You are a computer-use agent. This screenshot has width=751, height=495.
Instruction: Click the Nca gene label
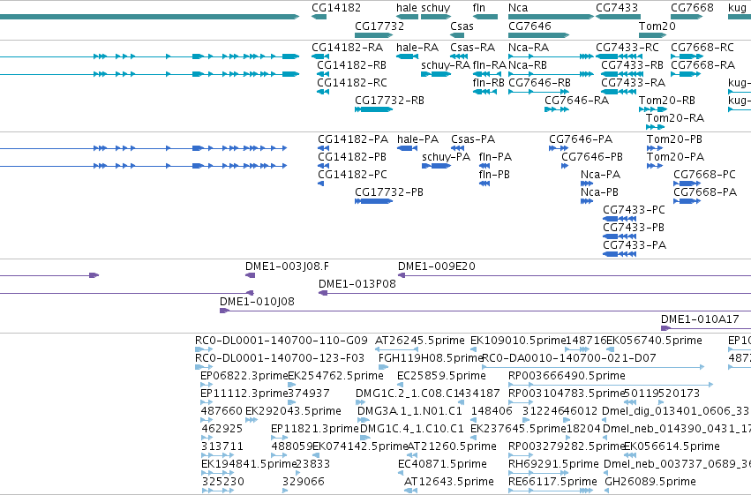tap(518, 8)
